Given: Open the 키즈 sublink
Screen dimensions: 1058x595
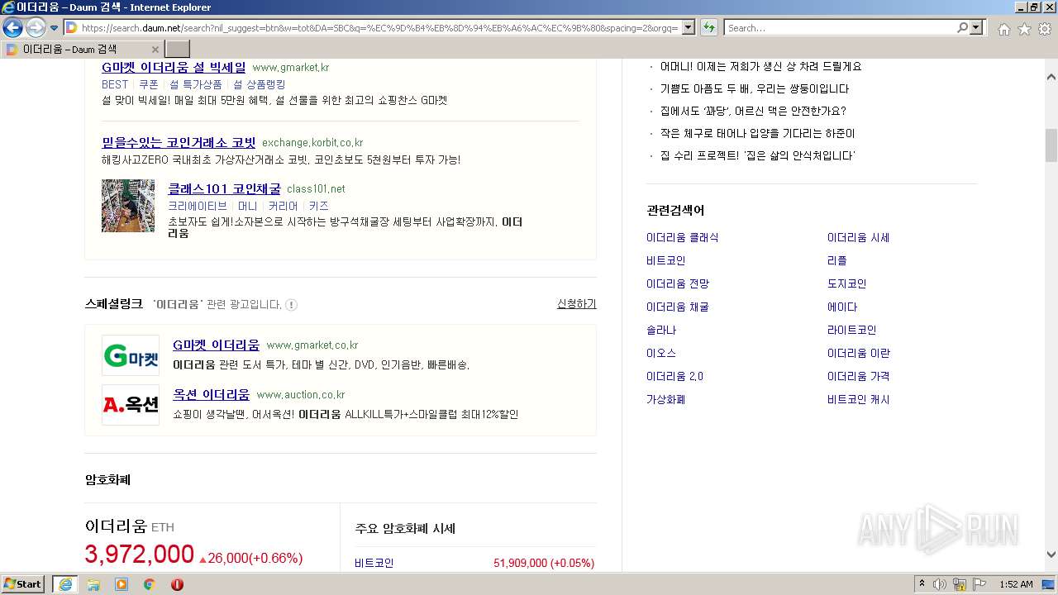Looking at the screenshot, I should click(x=319, y=206).
